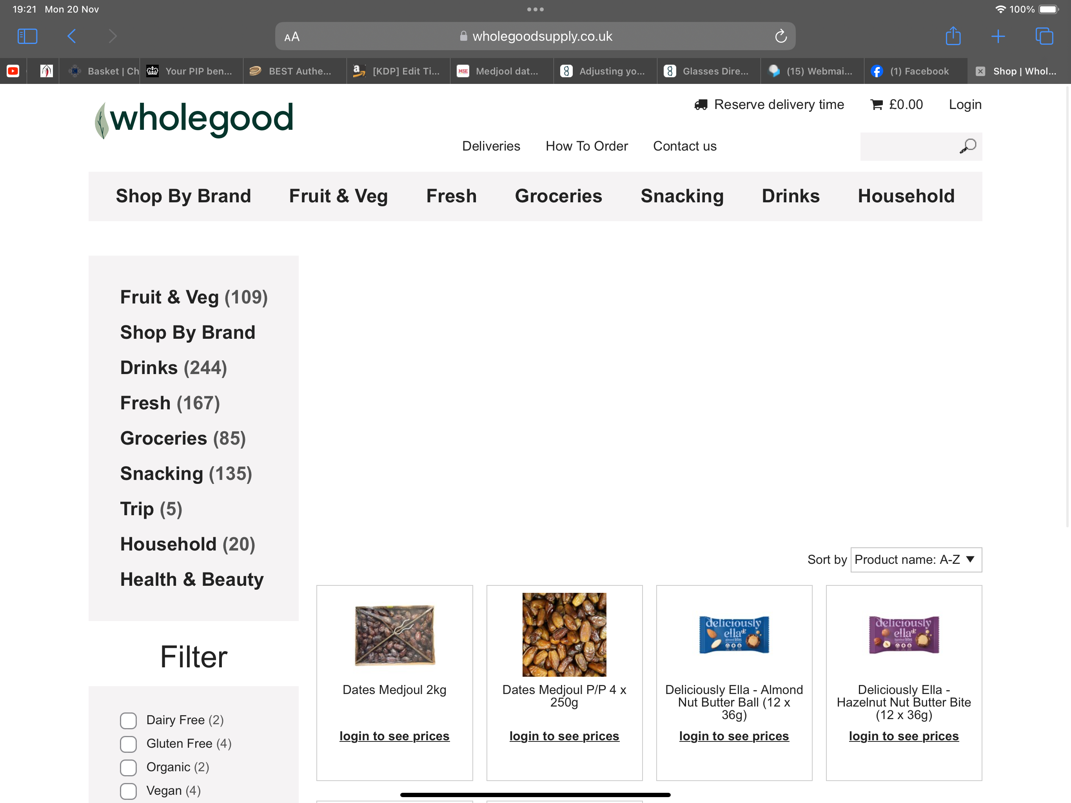Select Groceries (85) category

point(183,439)
